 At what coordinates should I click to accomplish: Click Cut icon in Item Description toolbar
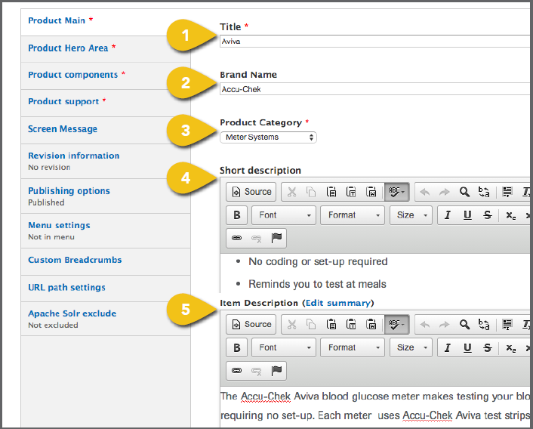(x=291, y=325)
